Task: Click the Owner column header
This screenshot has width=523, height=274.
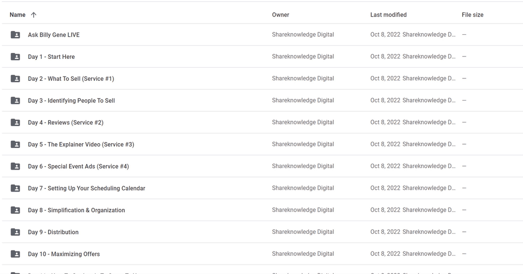Action: [281, 15]
